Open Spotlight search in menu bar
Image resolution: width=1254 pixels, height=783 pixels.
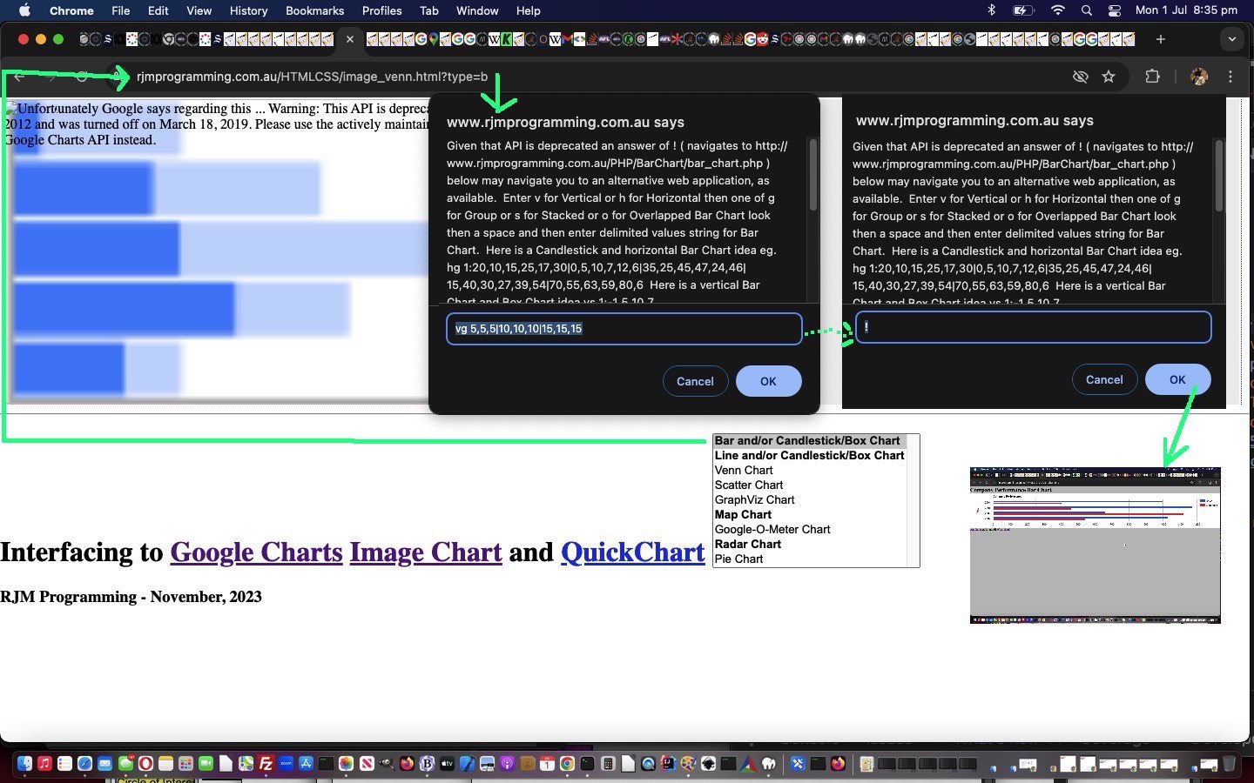pos(1086,10)
